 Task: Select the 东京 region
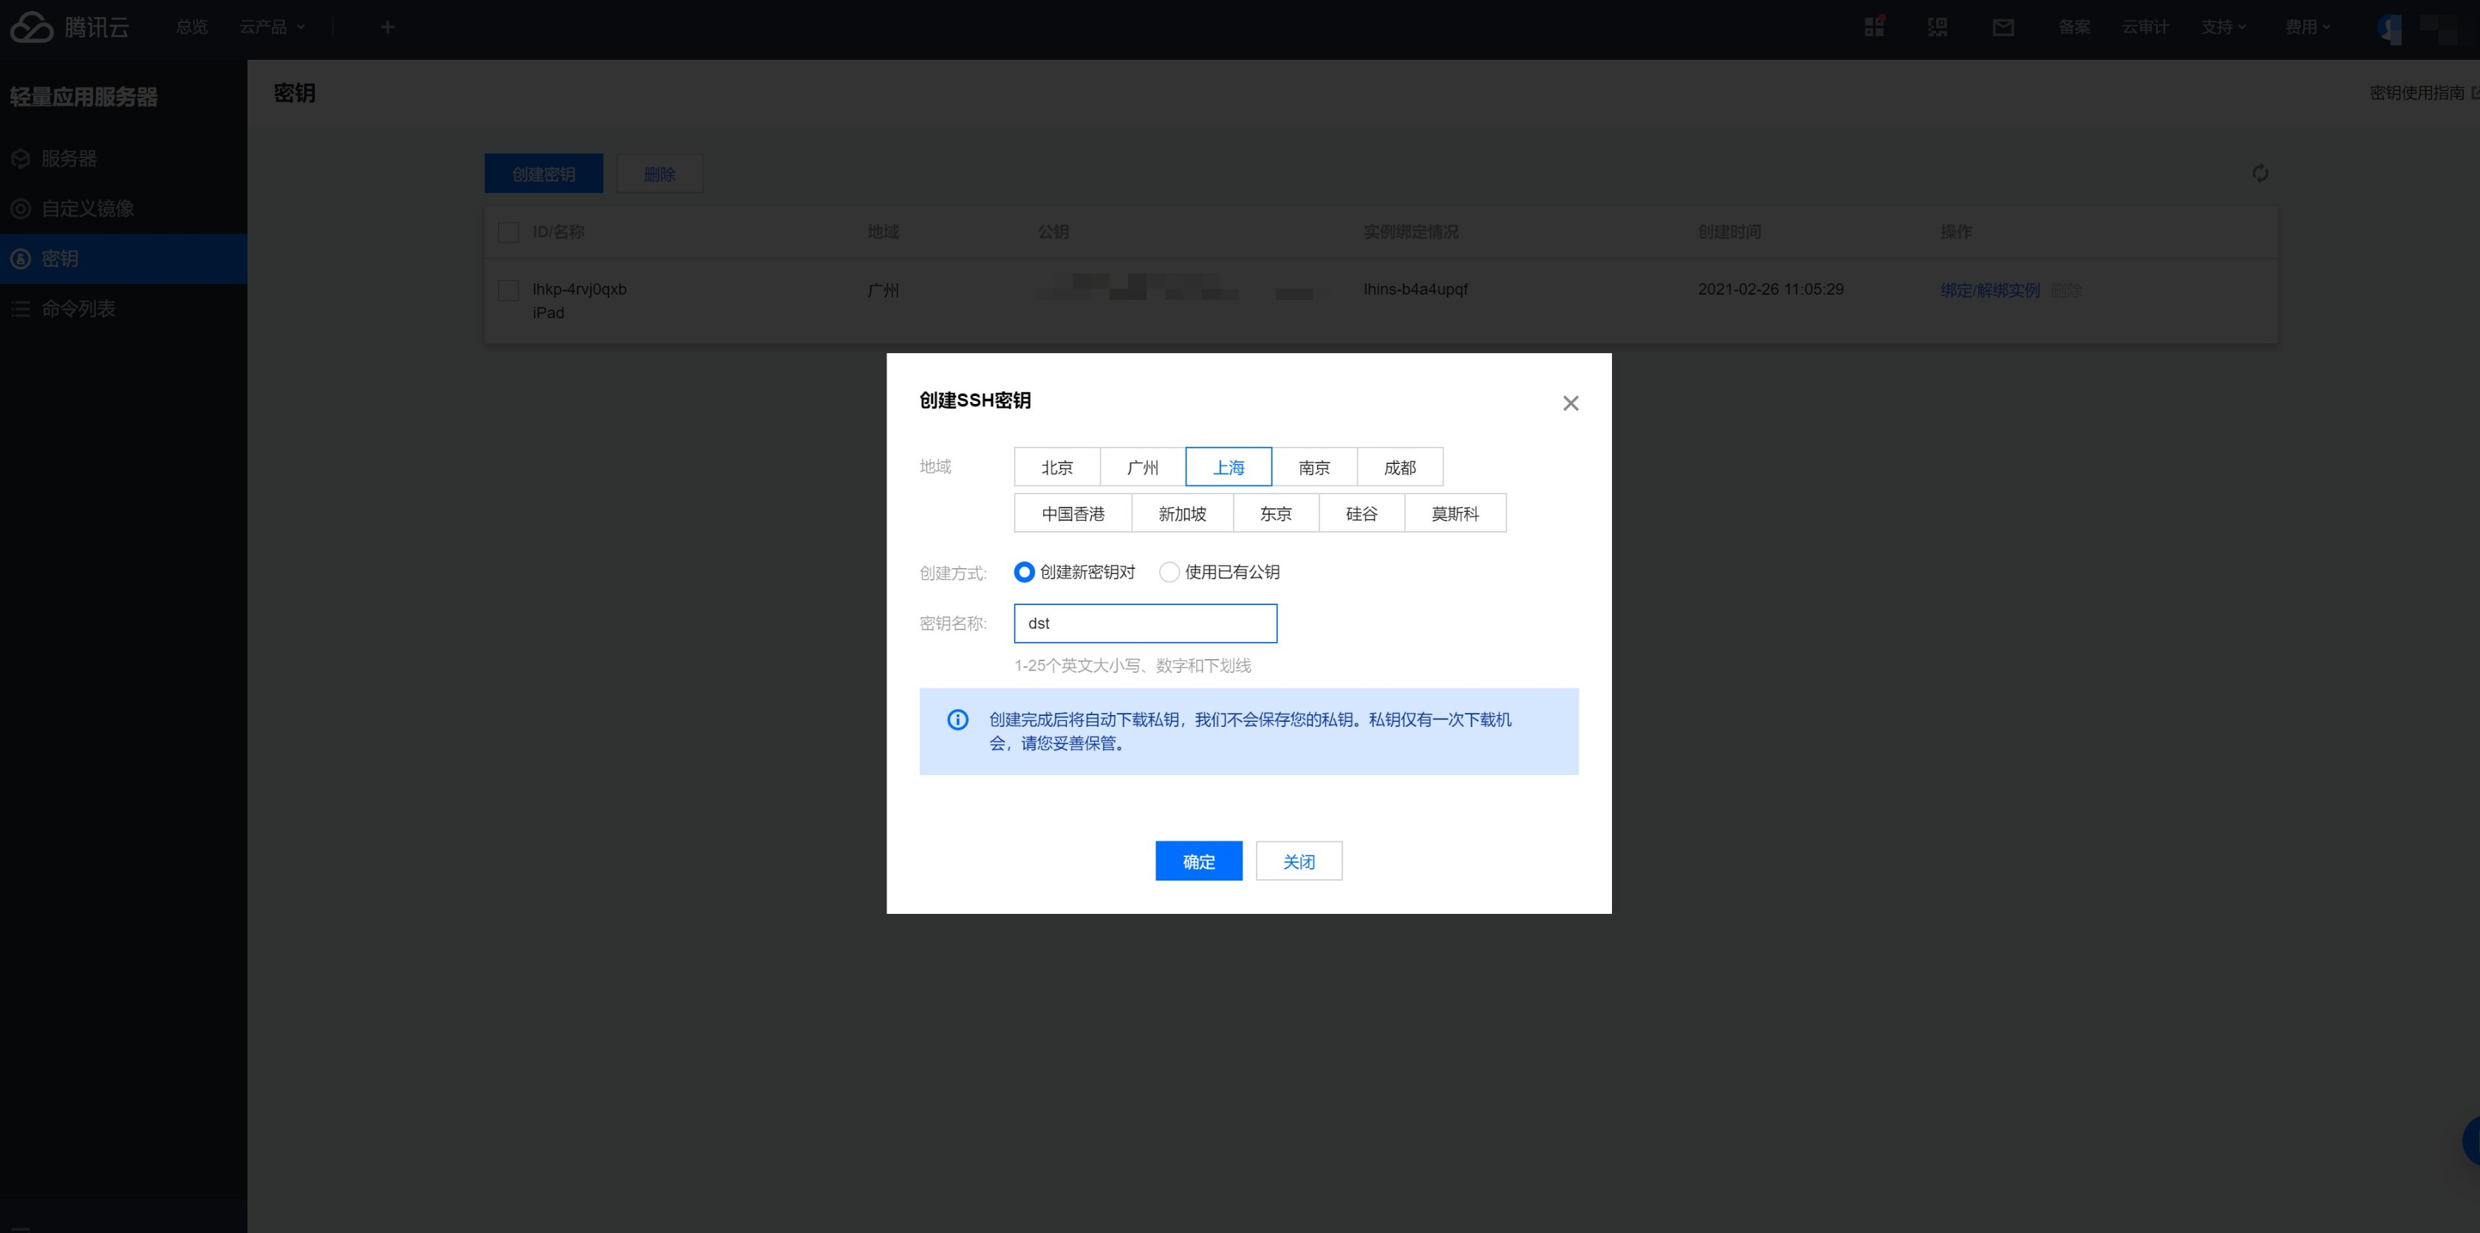[1276, 513]
